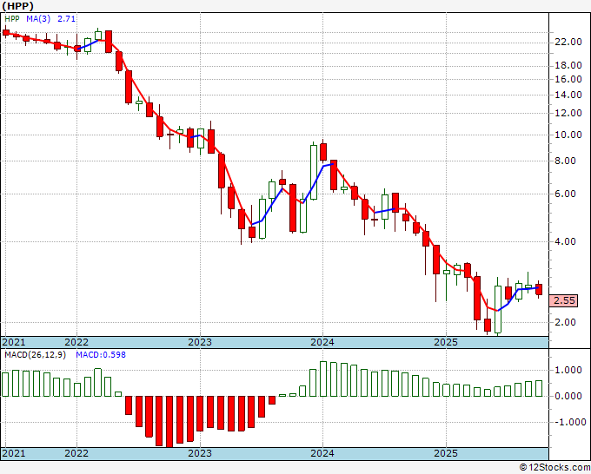Click the 16.00 price axis label
The height and width of the screenshot is (474, 591).
(568, 79)
